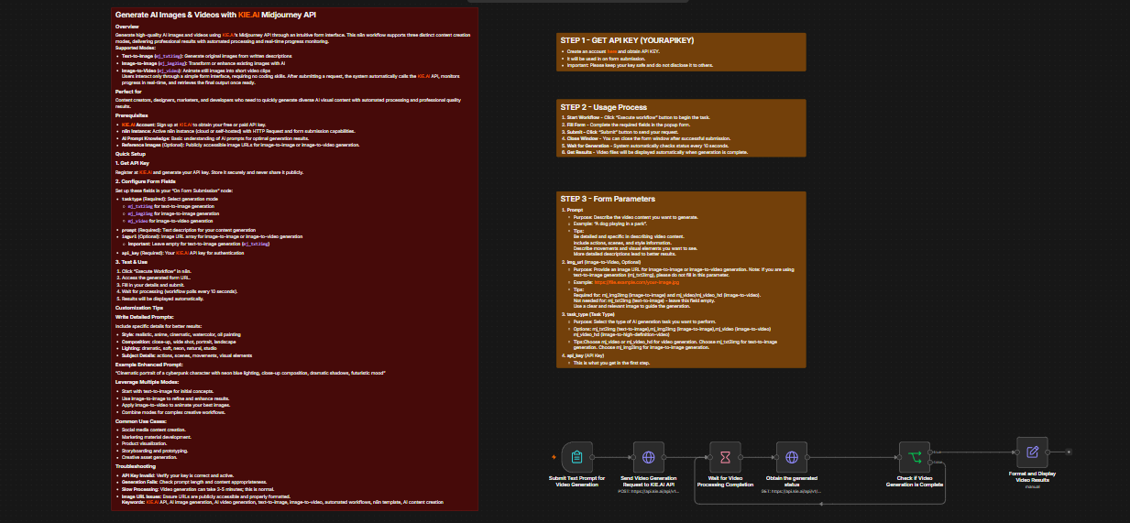Open the Format and Display Video Results node
This screenshot has height=523, width=1130.
(x=1032, y=452)
